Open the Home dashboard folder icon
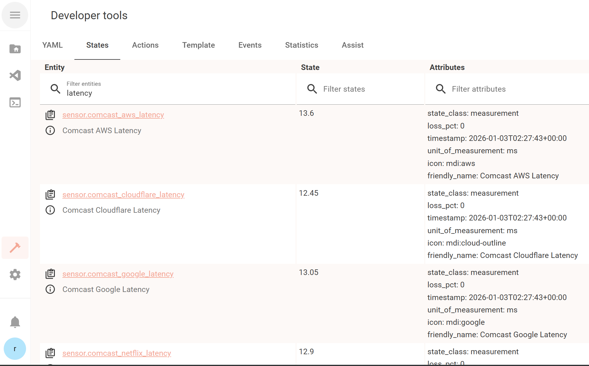The width and height of the screenshot is (589, 366). pyautogui.click(x=15, y=49)
